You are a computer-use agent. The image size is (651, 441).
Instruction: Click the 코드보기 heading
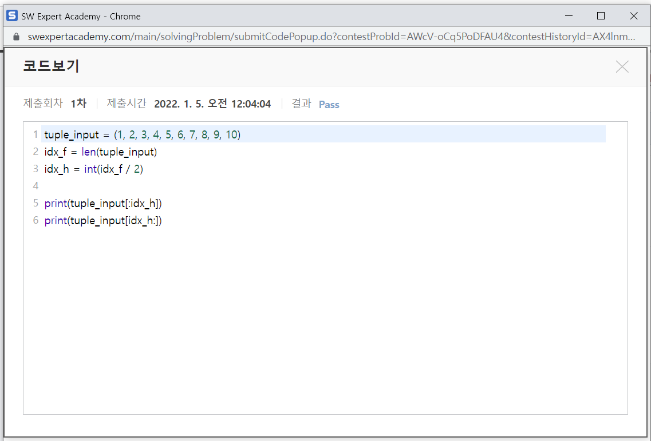pos(51,66)
